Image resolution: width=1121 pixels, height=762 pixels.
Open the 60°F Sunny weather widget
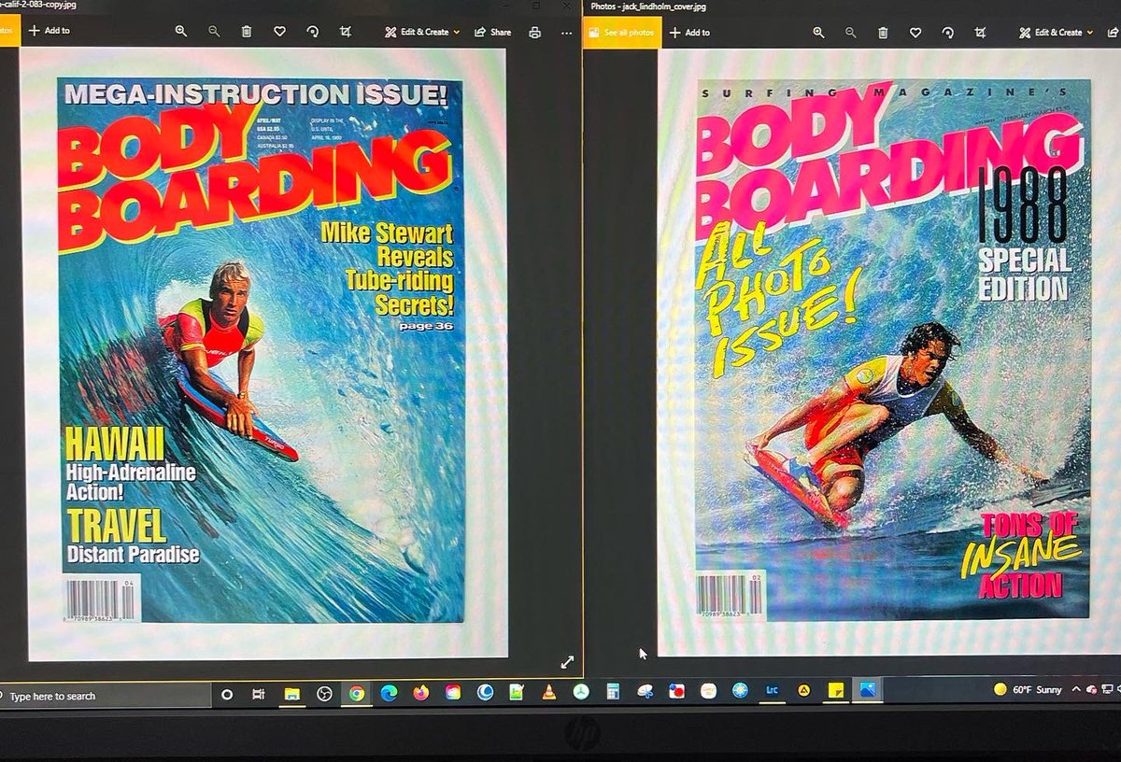tap(1028, 689)
